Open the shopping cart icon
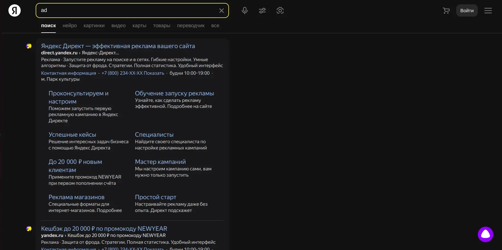This screenshot has width=502, height=250. [446, 11]
